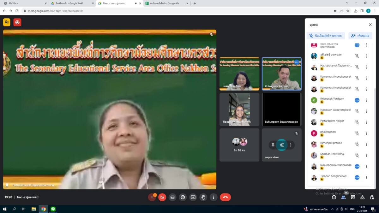
Task: Switch to the Google Drive browser tab
Action: pyautogui.click(x=72, y=3)
